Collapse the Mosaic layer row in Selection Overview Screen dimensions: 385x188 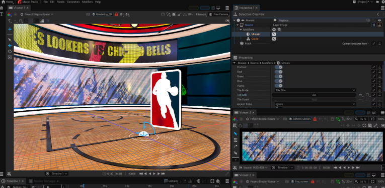[235, 20]
